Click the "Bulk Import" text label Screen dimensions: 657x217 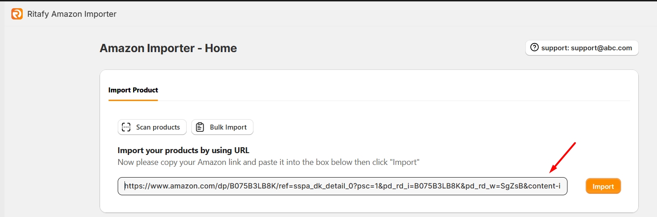pos(228,127)
